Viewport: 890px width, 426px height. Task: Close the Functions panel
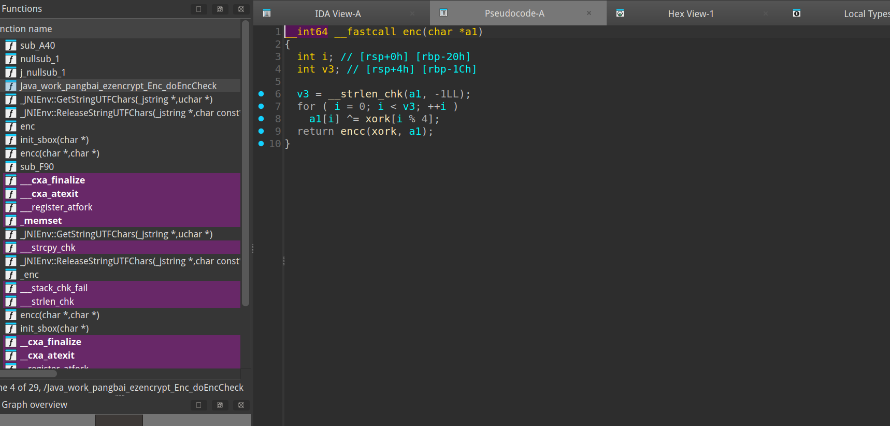point(241,9)
